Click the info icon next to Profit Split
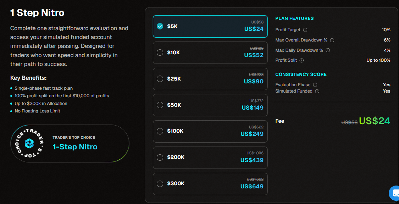 click(301, 60)
